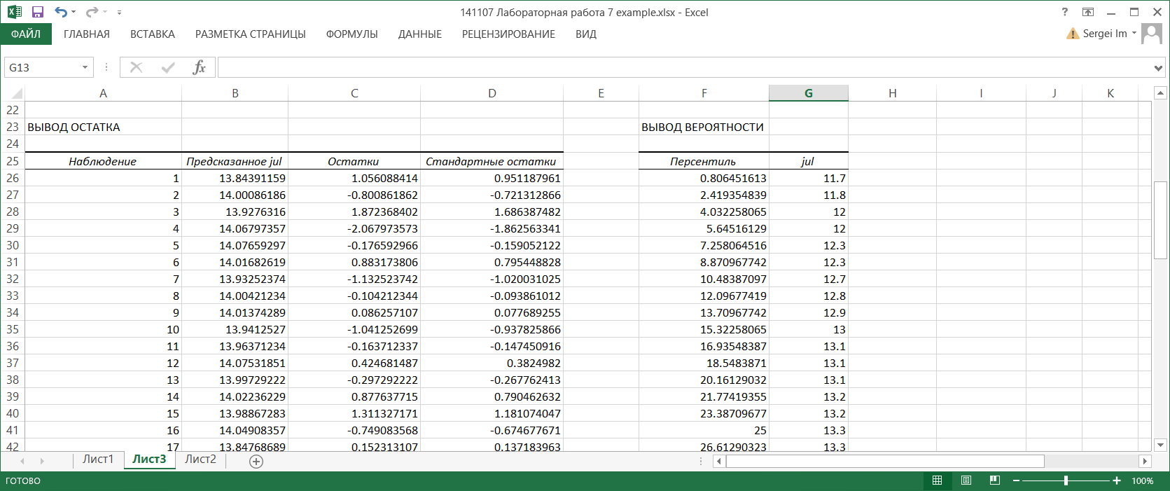
Task: Click inside the formula bar
Action: click(x=684, y=67)
